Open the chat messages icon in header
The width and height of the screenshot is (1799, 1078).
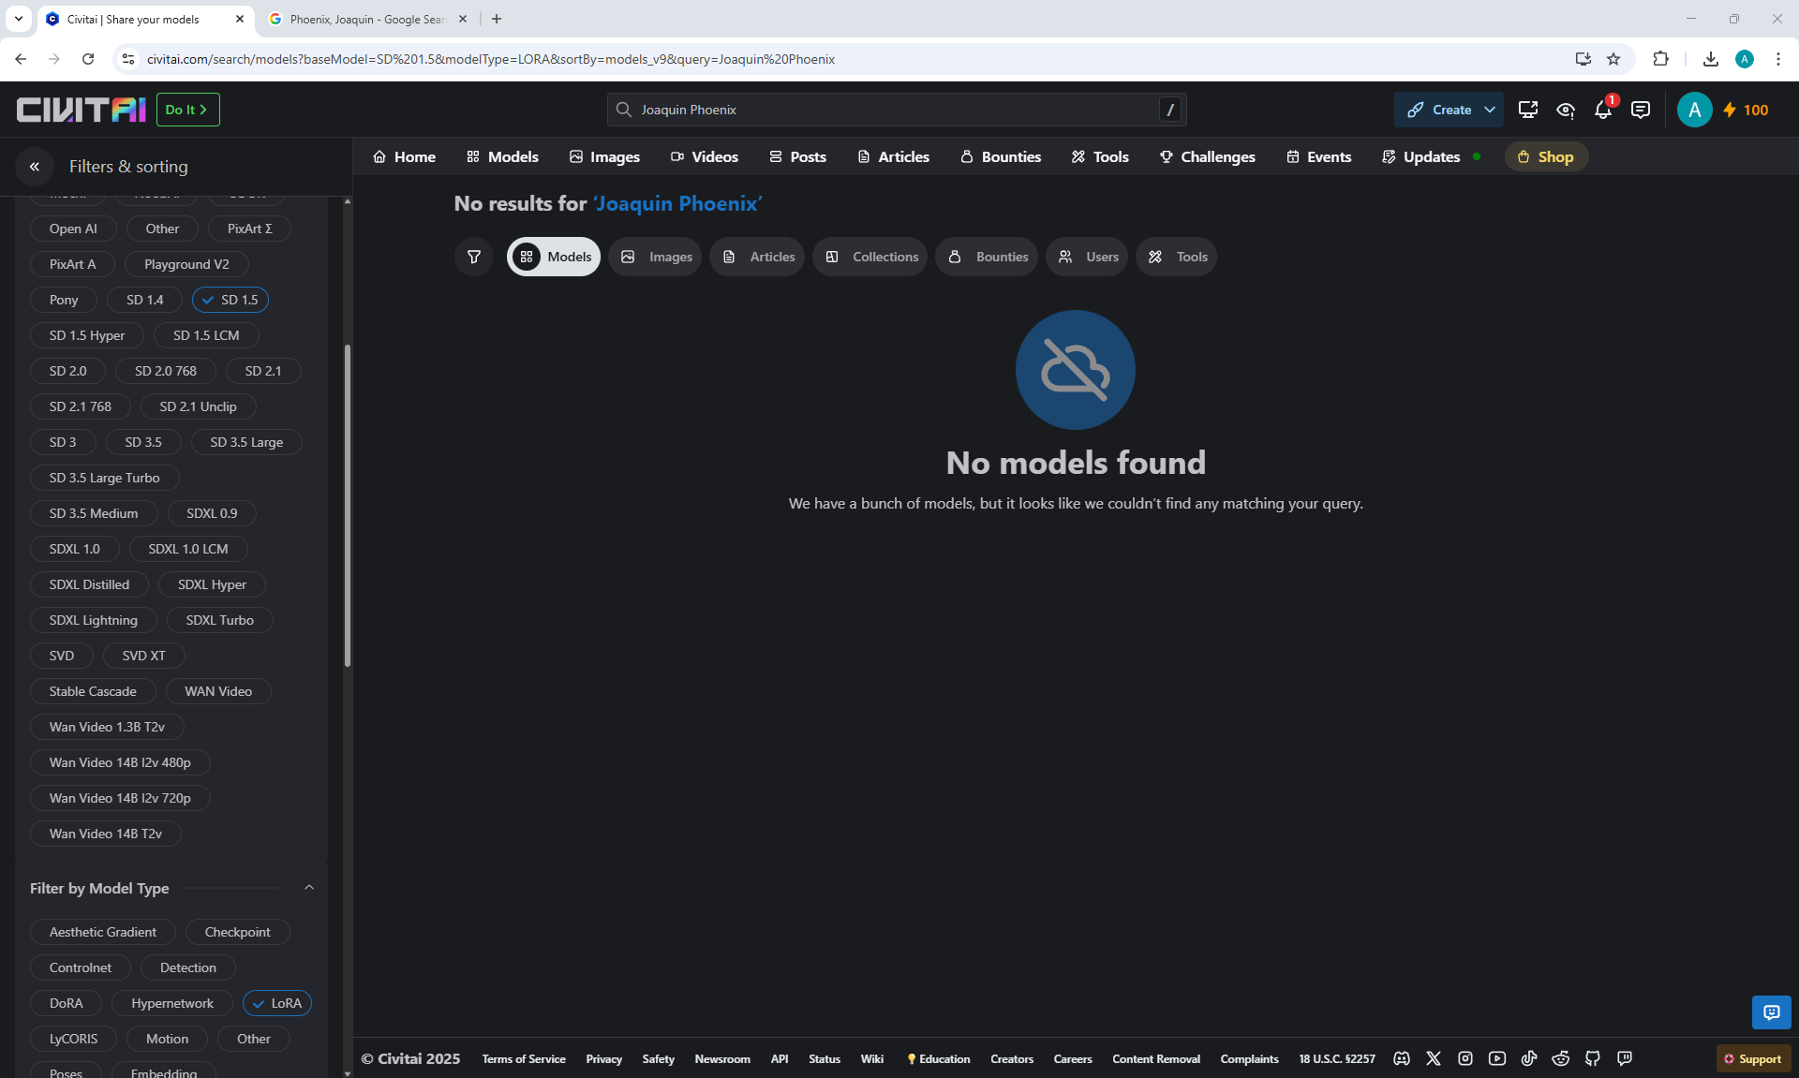[1640, 111]
